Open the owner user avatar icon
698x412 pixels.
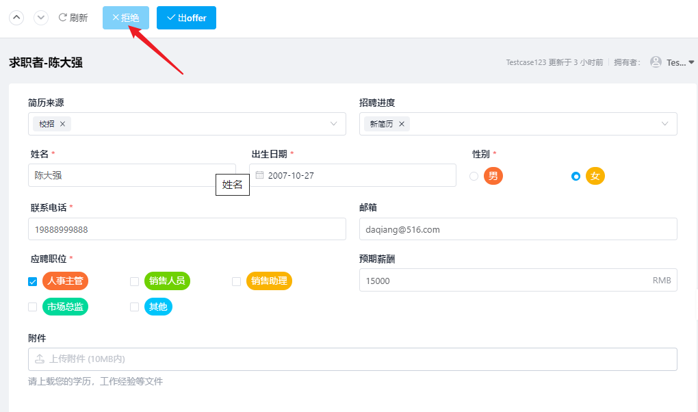point(656,62)
